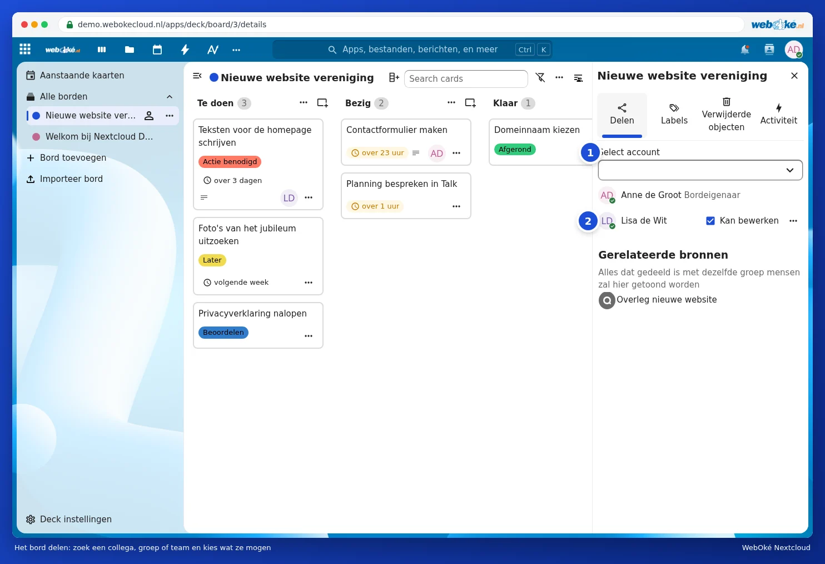825x564 pixels.
Task: Switch to the Activiteit tab
Action: coord(778,115)
